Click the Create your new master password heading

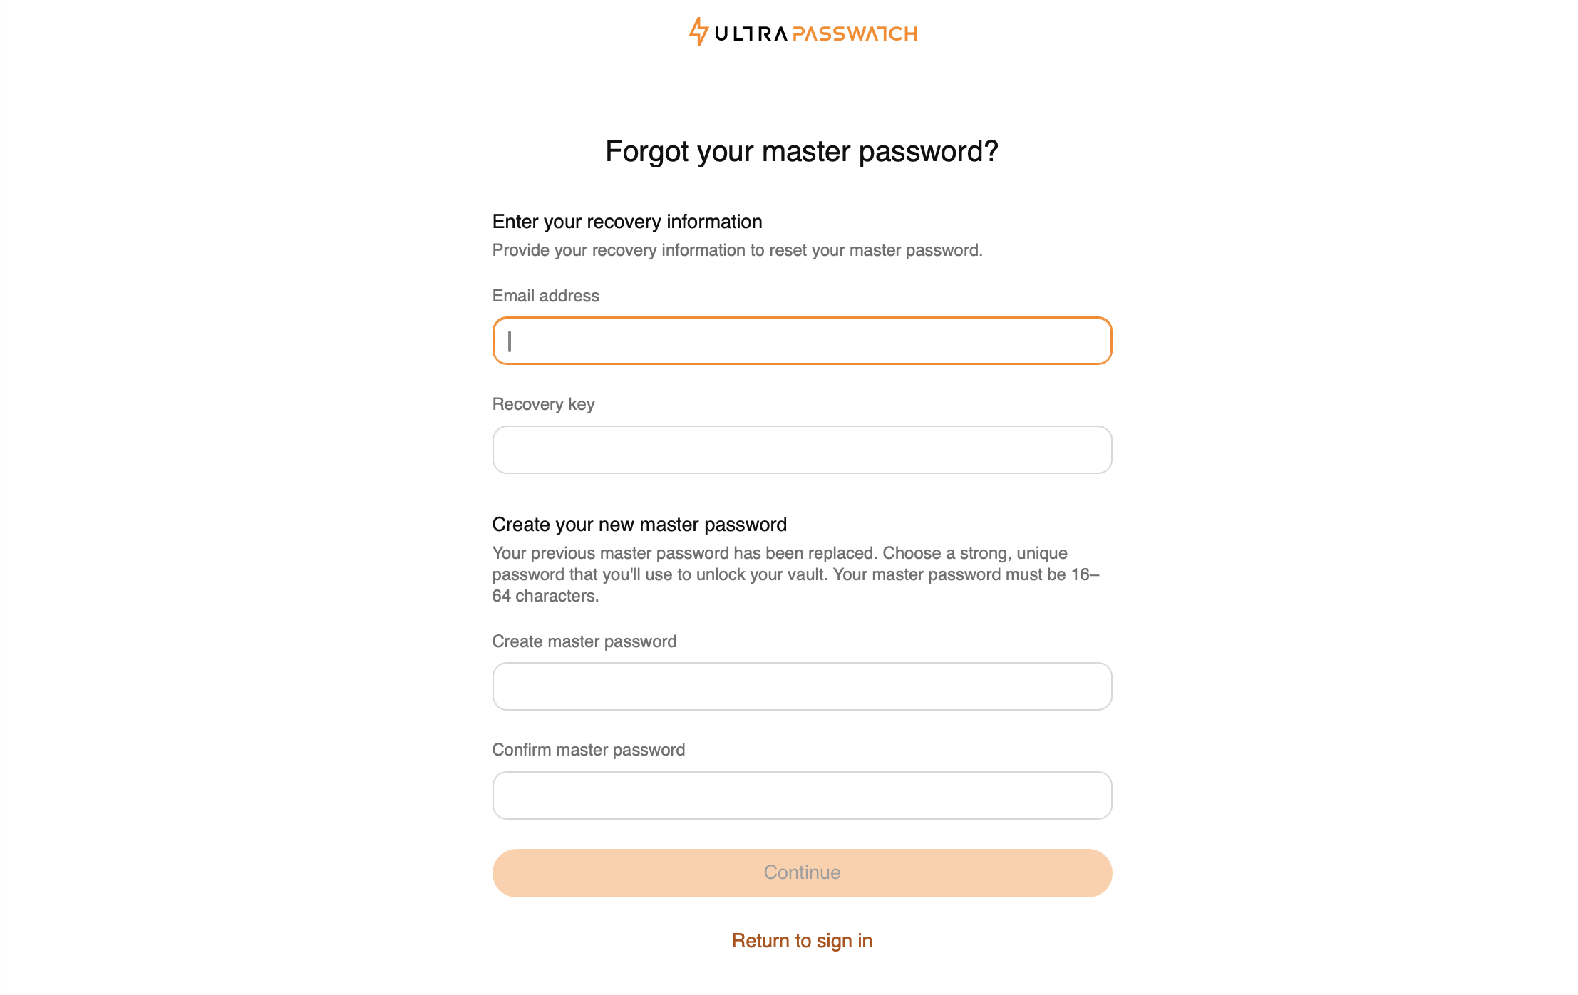639,525
